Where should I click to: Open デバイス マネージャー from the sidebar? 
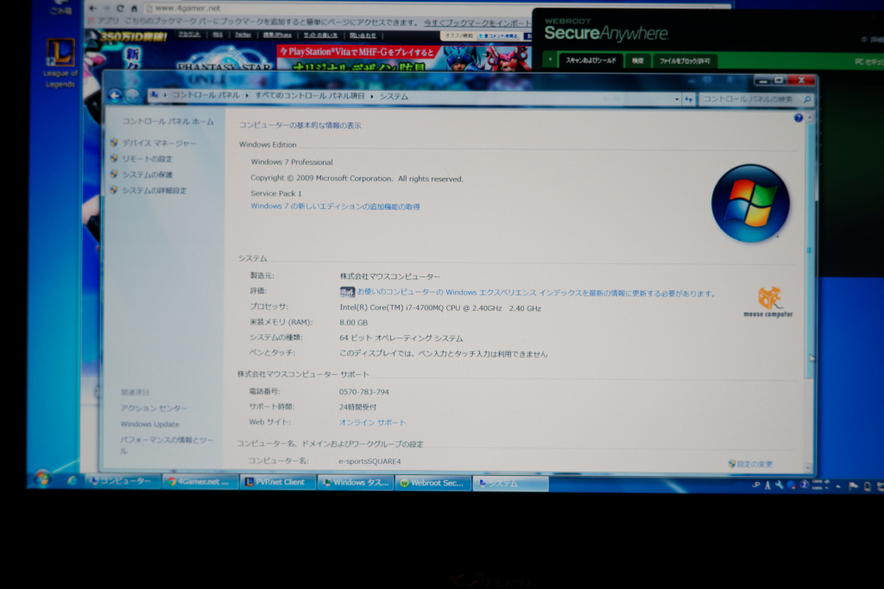(x=159, y=143)
